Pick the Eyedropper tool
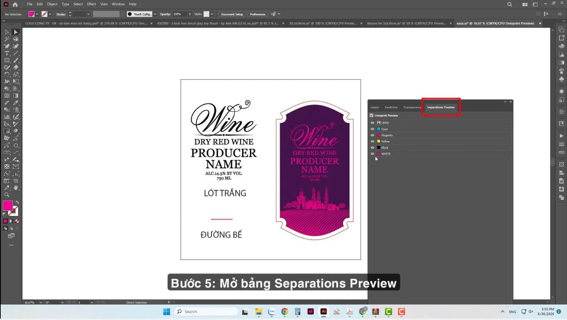Image resolution: width=567 pixels, height=320 pixels. click(16, 103)
